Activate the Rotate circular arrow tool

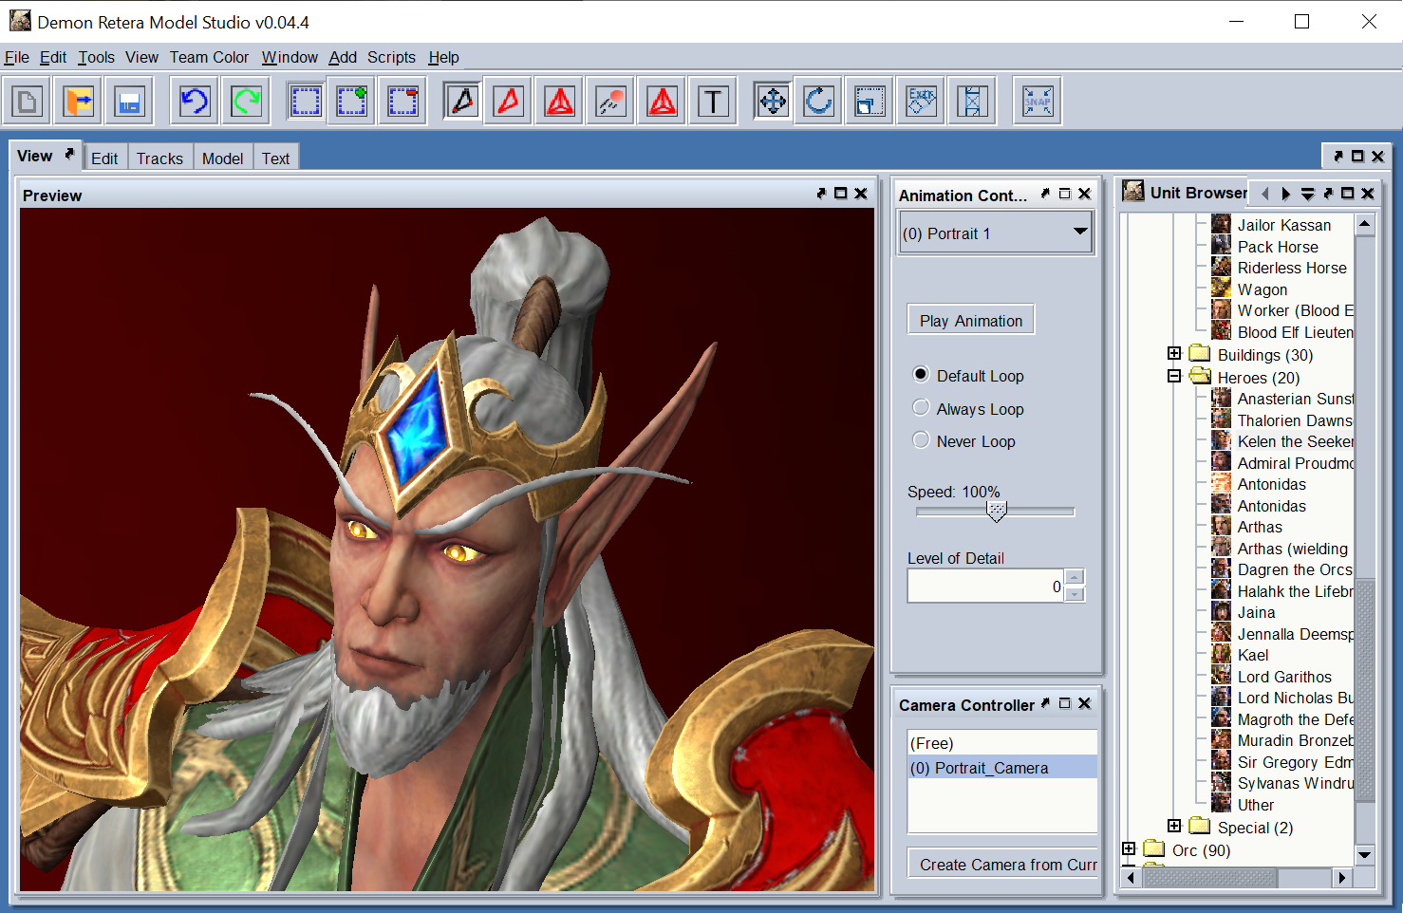[818, 101]
